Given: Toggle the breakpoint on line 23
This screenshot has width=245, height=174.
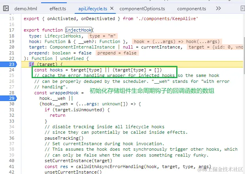Looking at the screenshot, I should click(x=8, y=64).
